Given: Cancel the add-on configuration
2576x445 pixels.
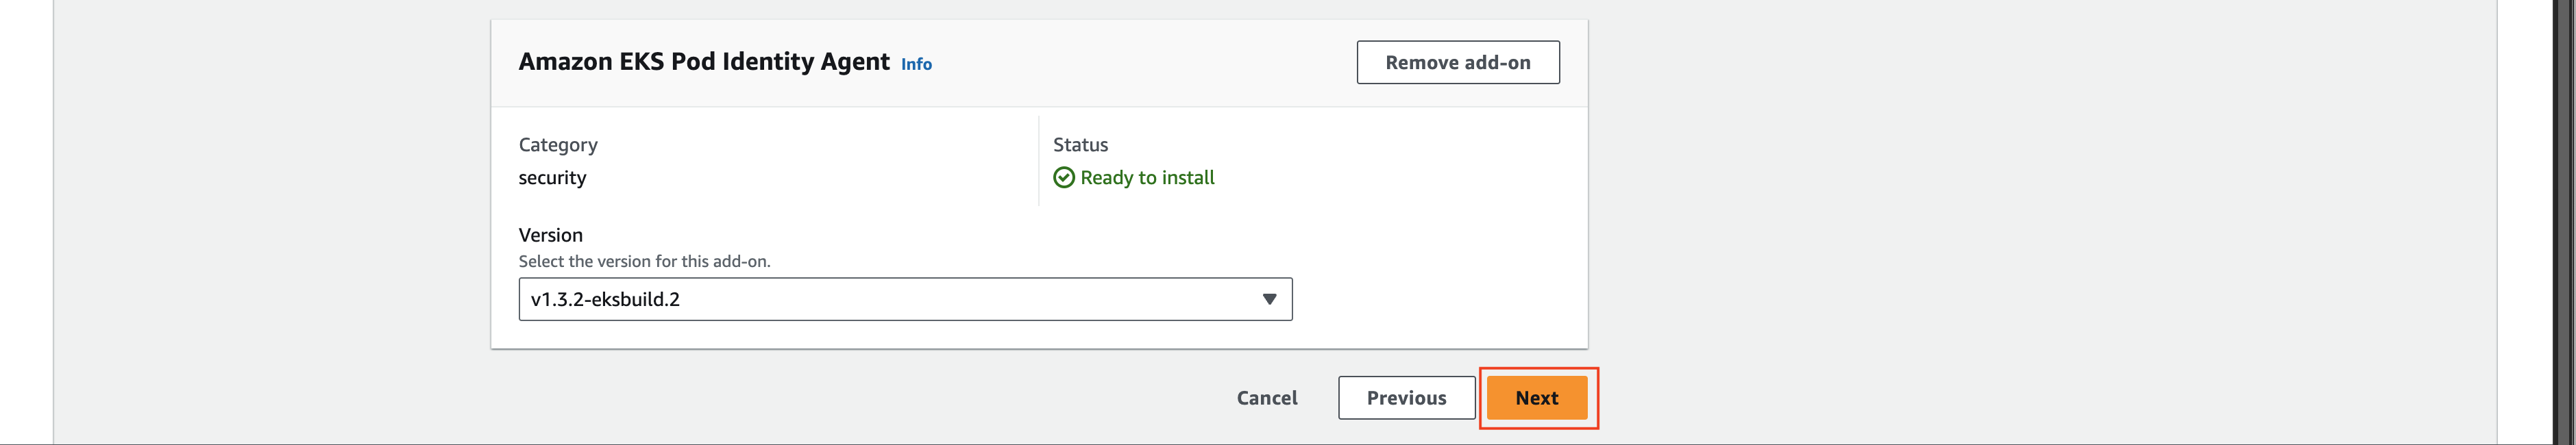Looking at the screenshot, I should 1267,398.
